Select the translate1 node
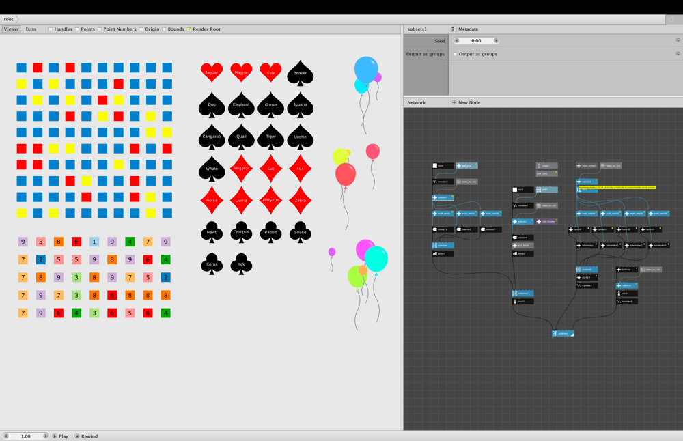Viewport: 683px width, 441px height. coord(443,182)
